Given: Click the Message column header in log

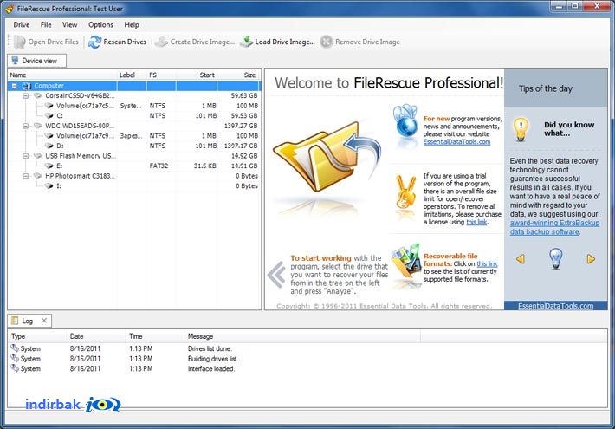Looking at the screenshot, I should pyautogui.click(x=302, y=336).
